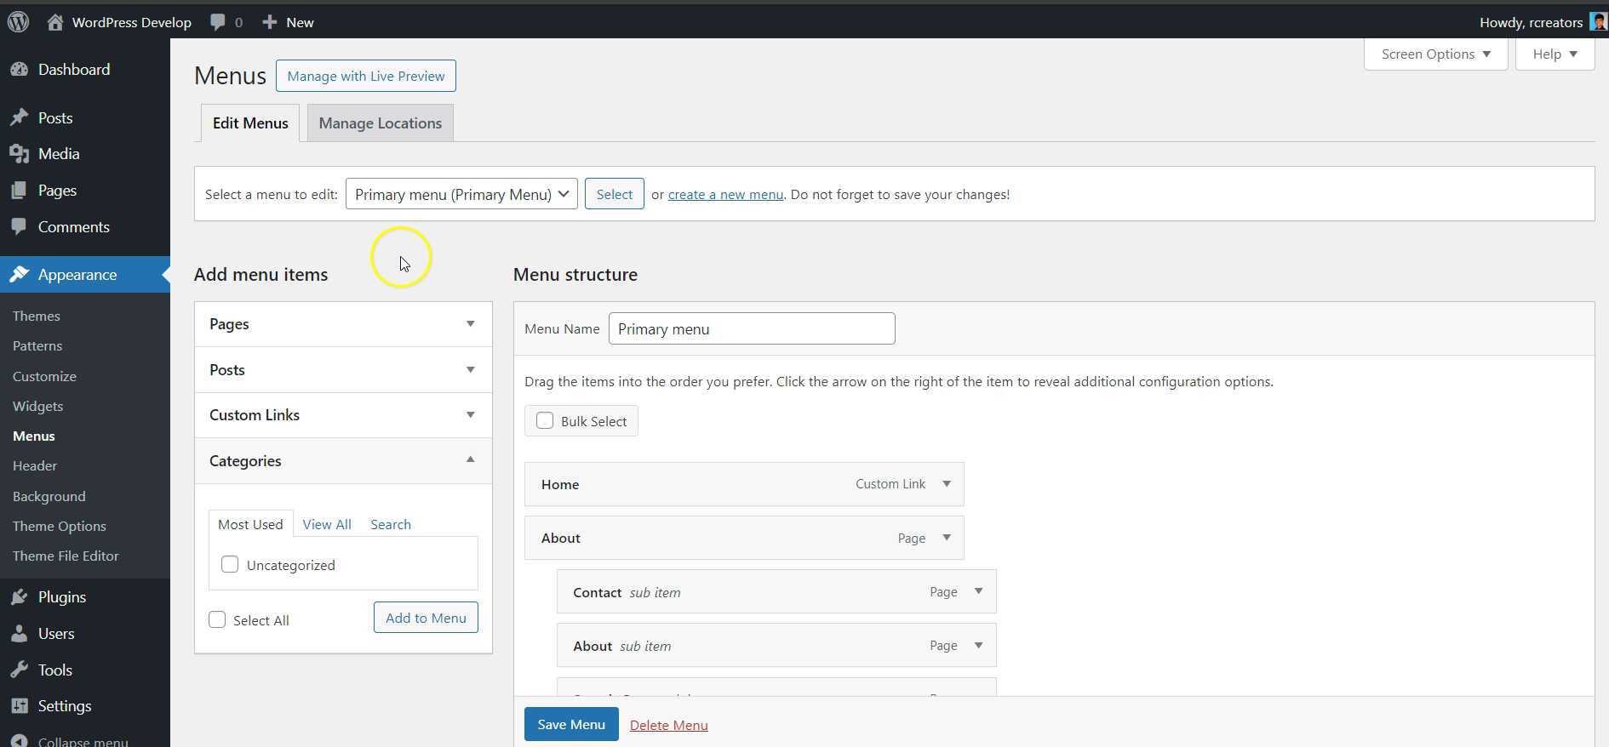Tick the Bulk Select checkbox
Screen dimensions: 1609x747
[545, 420]
